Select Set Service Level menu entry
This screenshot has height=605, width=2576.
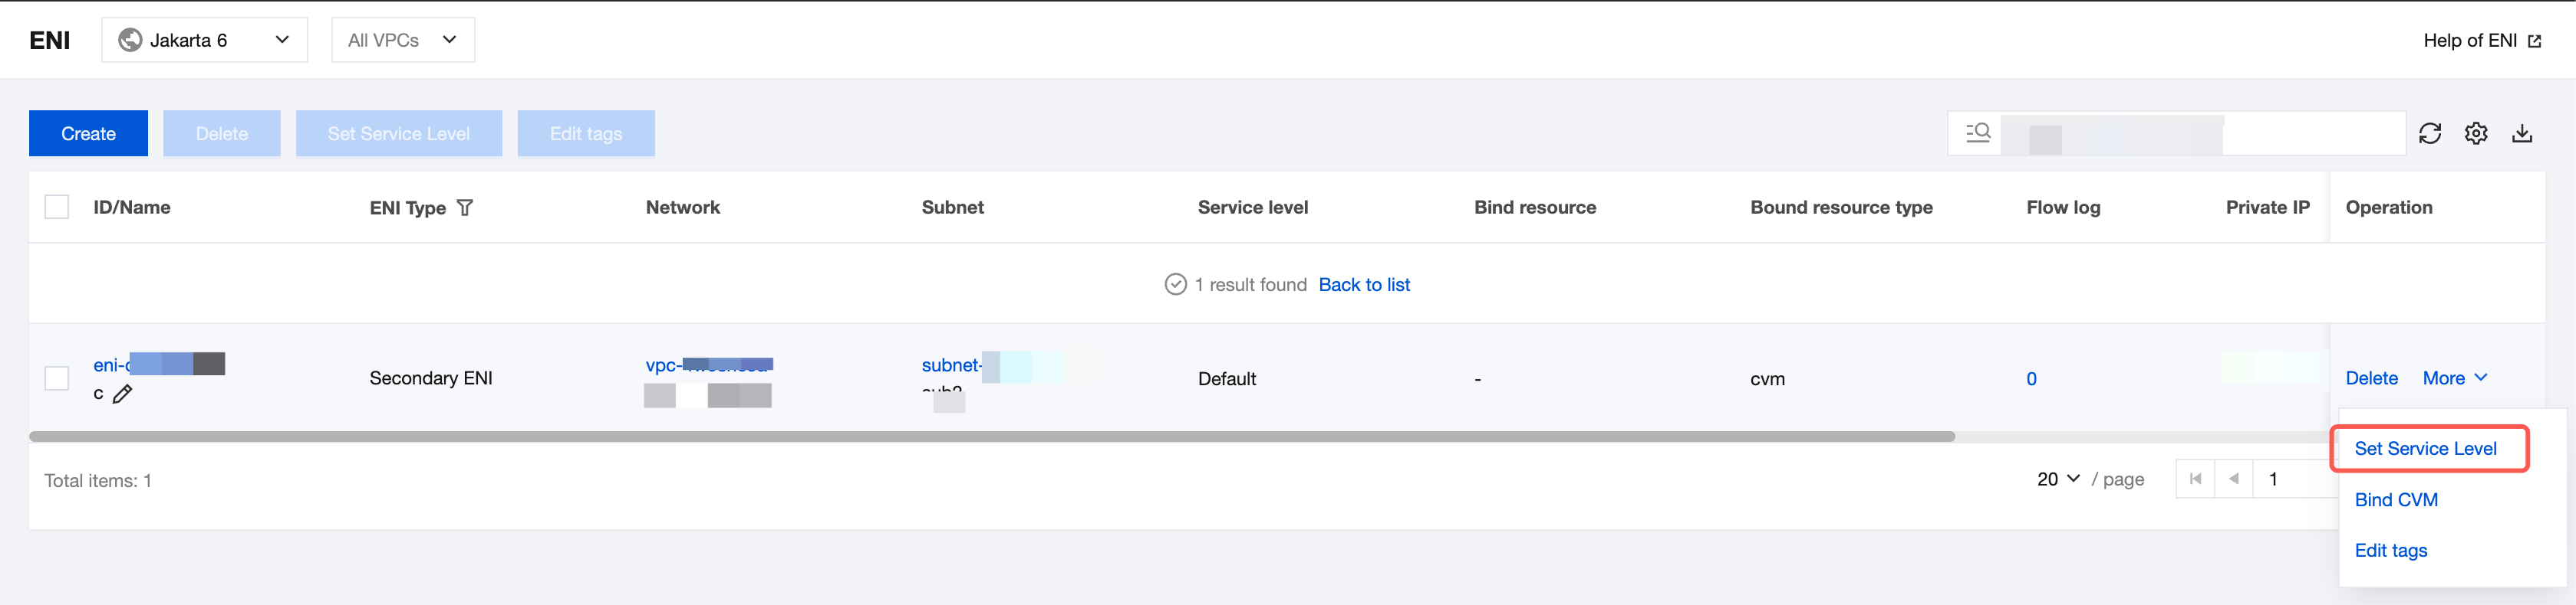[x=2424, y=450]
